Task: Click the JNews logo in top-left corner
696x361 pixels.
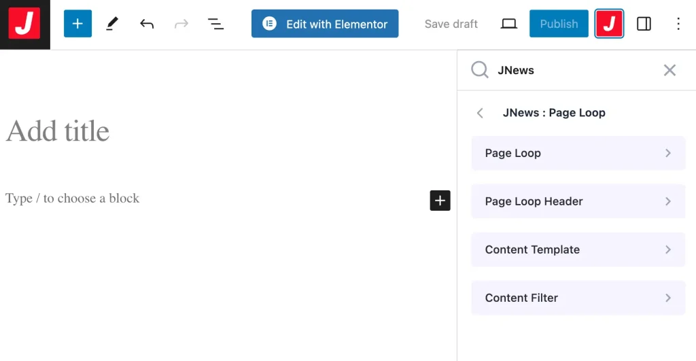Action: coord(24,24)
